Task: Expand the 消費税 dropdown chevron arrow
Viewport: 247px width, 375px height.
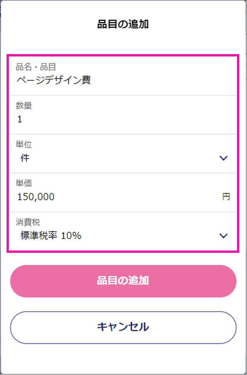Action: 223,236
